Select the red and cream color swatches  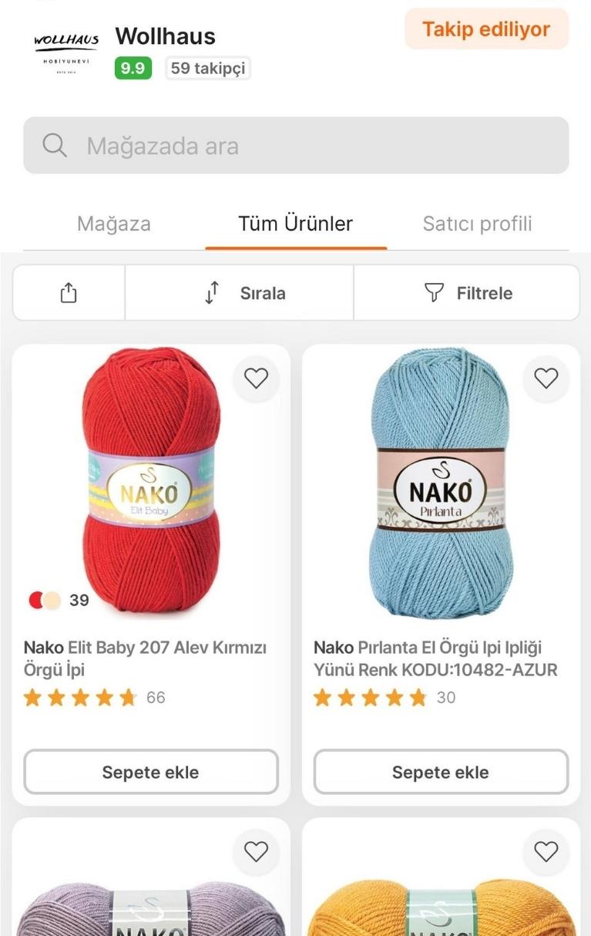(45, 600)
